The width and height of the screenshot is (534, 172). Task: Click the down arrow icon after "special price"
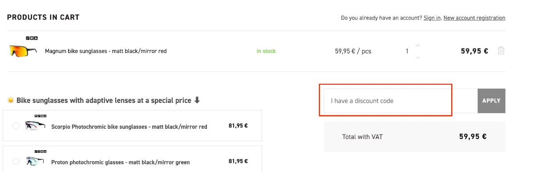click(197, 100)
